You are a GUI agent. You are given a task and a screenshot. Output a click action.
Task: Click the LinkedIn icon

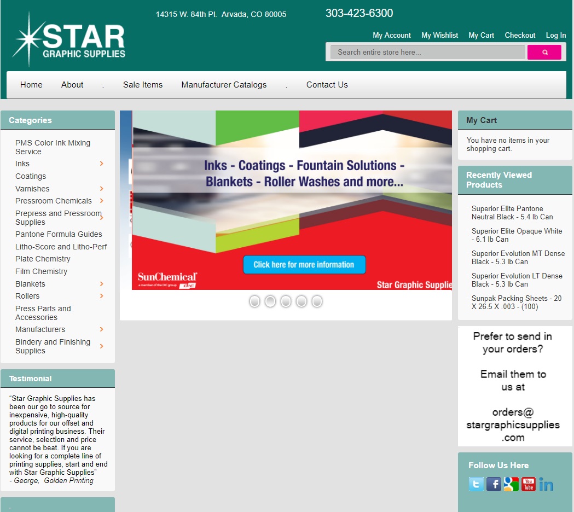[546, 484]
